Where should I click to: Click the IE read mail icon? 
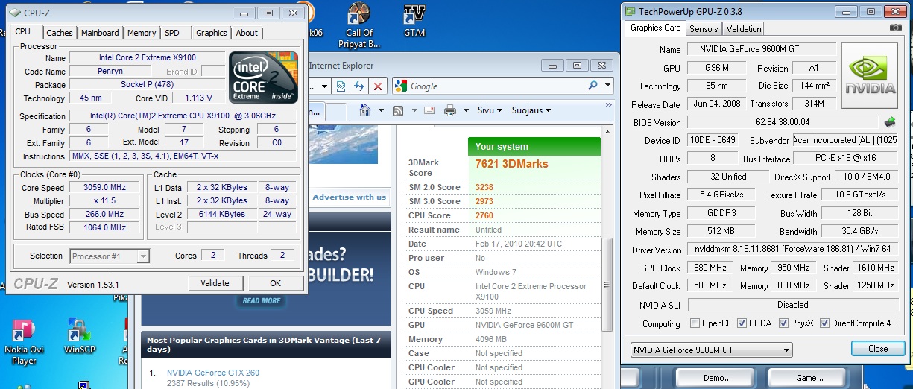coord(429,110)
